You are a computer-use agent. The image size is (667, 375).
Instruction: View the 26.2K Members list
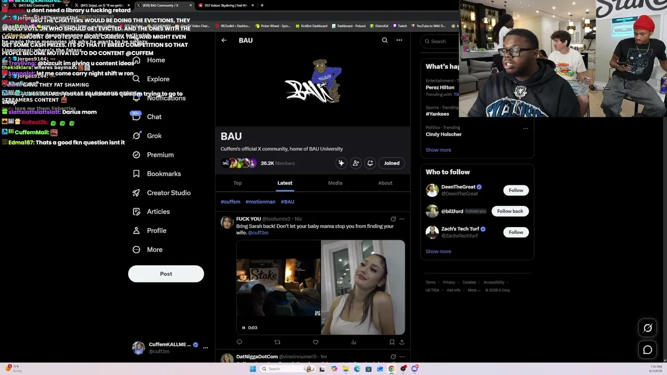278,163
